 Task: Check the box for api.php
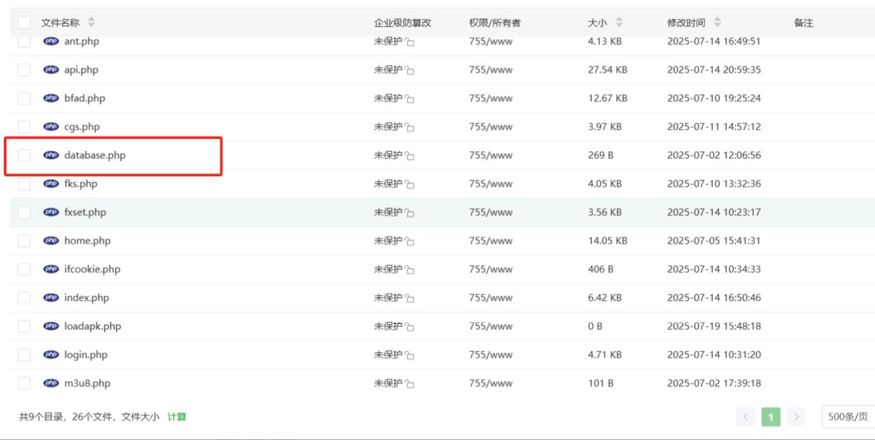[24, 70]
